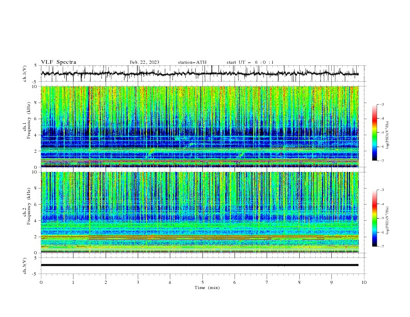
Task: Click the 'start UT = 6 :0 :1' text
Action: 250,62
